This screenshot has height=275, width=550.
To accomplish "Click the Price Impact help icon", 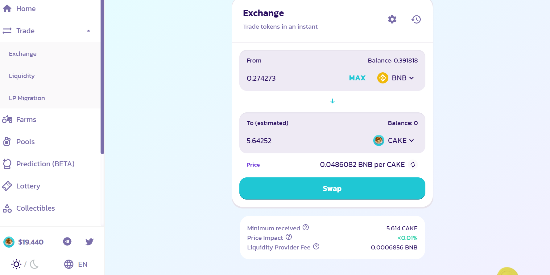I will (x=289, y=237).
